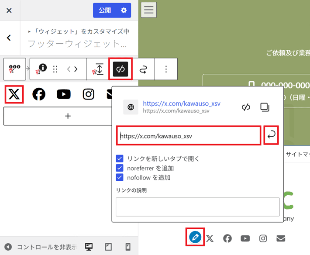Image resolution: width=310 pixels, height=255 pixels.
Task: Click the globe icon in link popup
Action: click(131, 107)
